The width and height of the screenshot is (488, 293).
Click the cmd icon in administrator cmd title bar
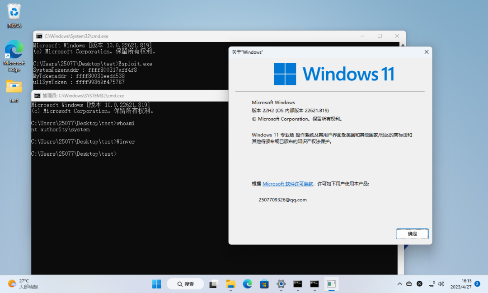[x=38, y=96]
